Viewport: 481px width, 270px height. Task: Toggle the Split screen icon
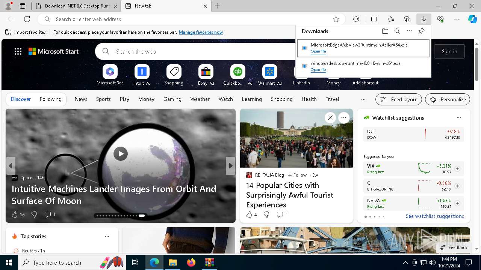(374, 19)
